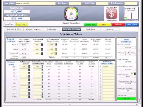Click the Change Orders link
Screen dimensions: 143x107
pyautogui.click(x=11, y=63)
